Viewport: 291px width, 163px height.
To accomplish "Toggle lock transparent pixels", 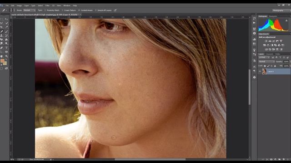I will point(265,66).
